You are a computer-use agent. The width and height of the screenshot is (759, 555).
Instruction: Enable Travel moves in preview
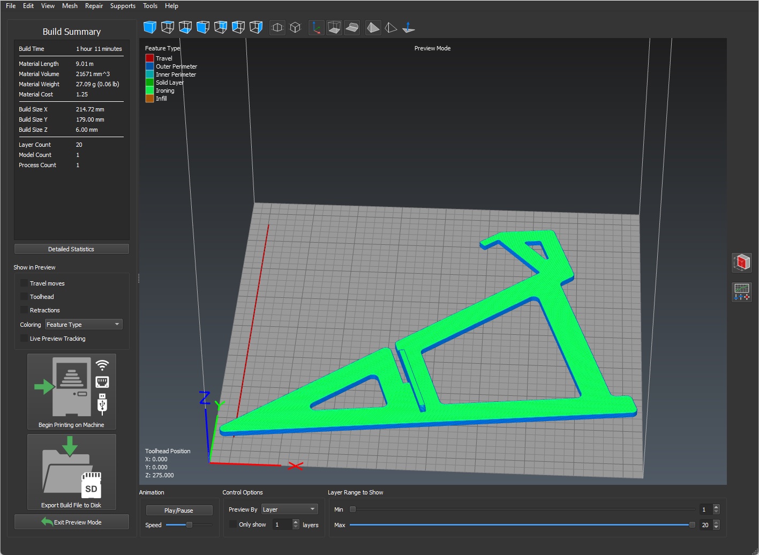24,283
